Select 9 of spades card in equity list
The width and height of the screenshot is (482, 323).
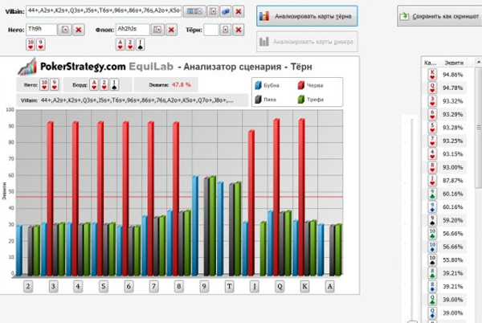[432, 220]
